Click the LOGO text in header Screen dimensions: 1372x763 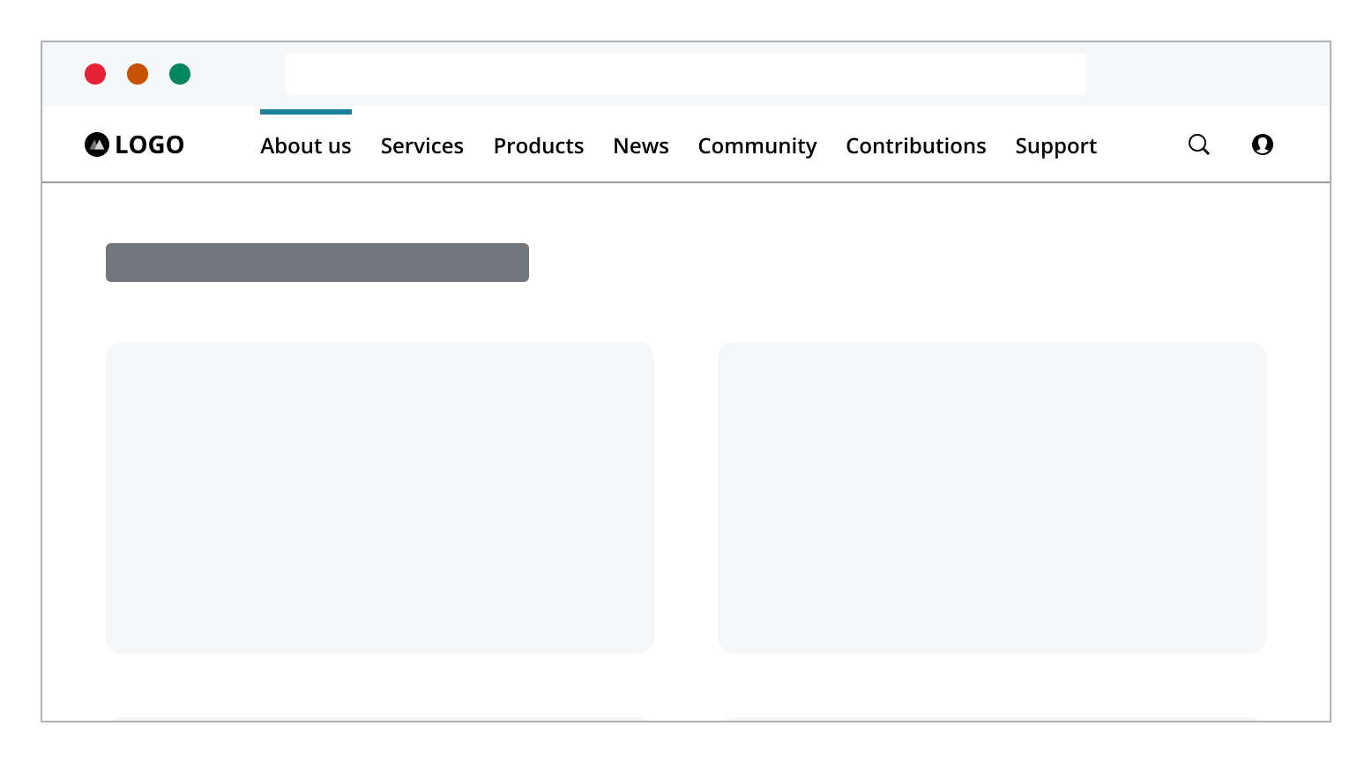point(149,144)
